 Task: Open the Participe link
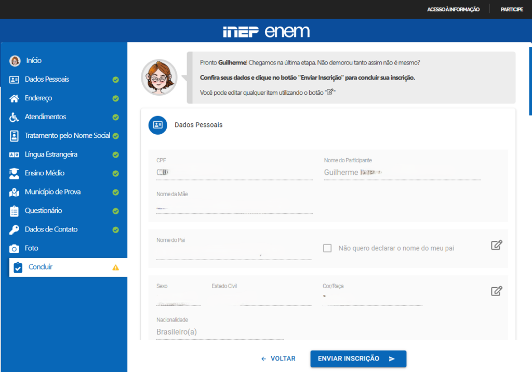512,9
